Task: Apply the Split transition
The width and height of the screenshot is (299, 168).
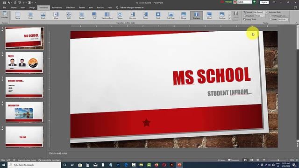Action: [69, 15]
